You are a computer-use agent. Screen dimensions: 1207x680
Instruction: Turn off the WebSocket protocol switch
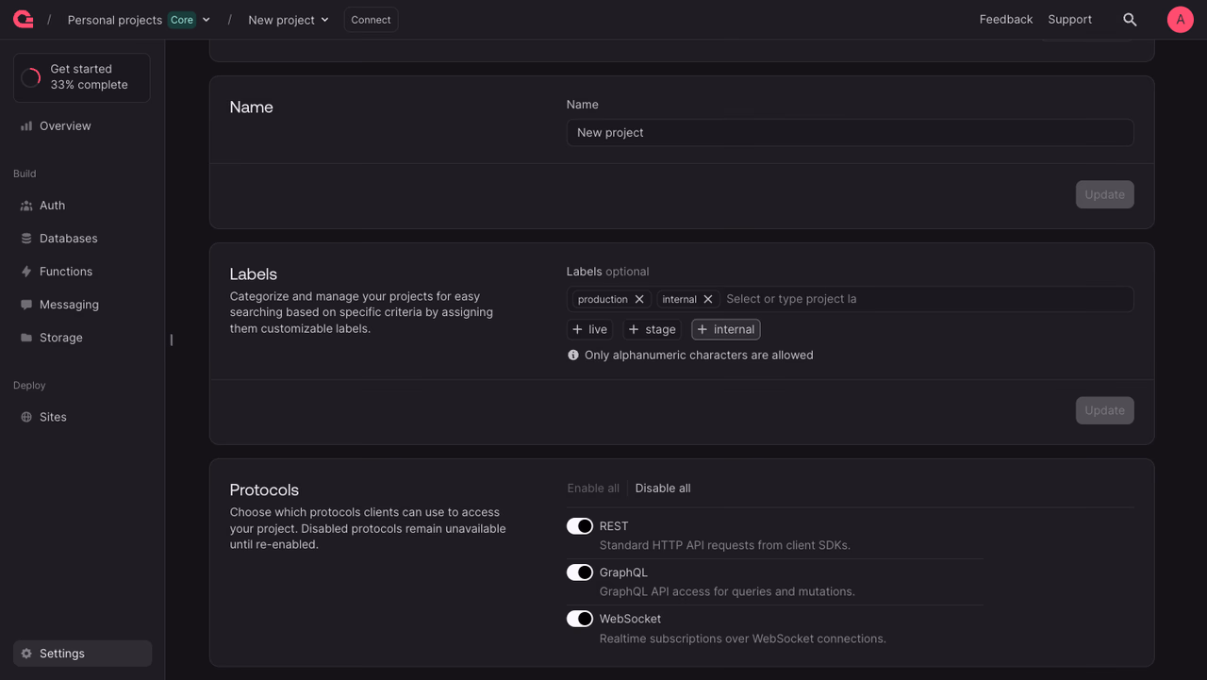(x=580, y=619)
